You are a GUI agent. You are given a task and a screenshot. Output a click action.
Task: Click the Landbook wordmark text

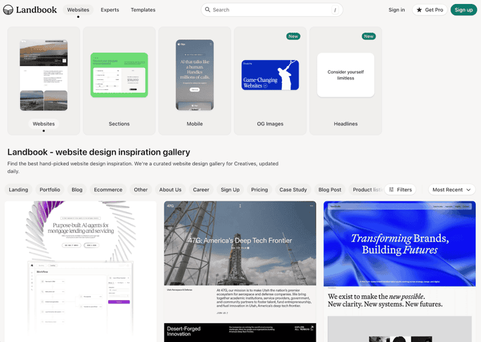(x=36, y=10)
